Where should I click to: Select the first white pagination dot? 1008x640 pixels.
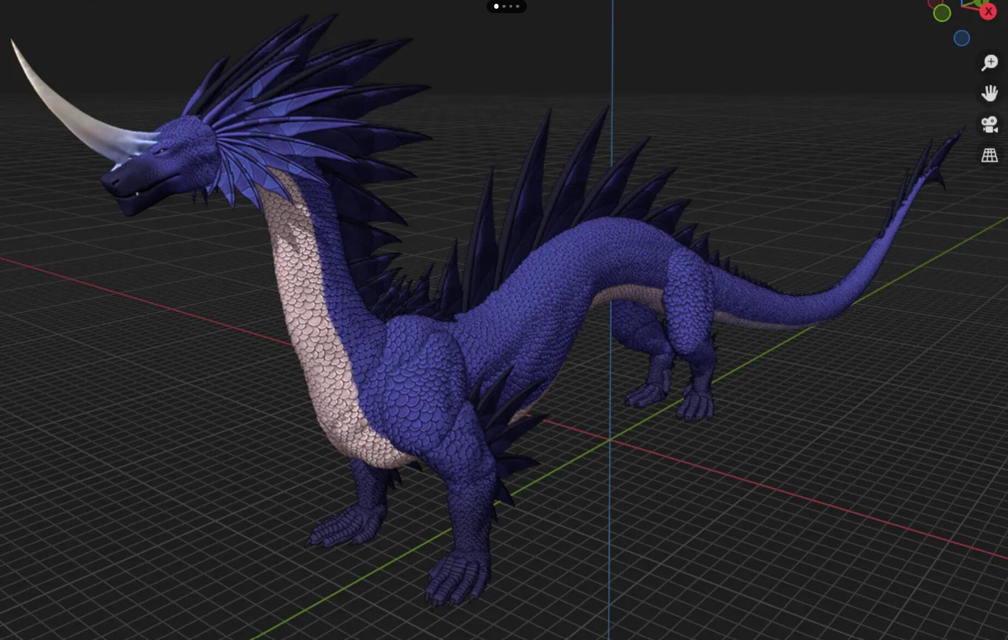496,7
